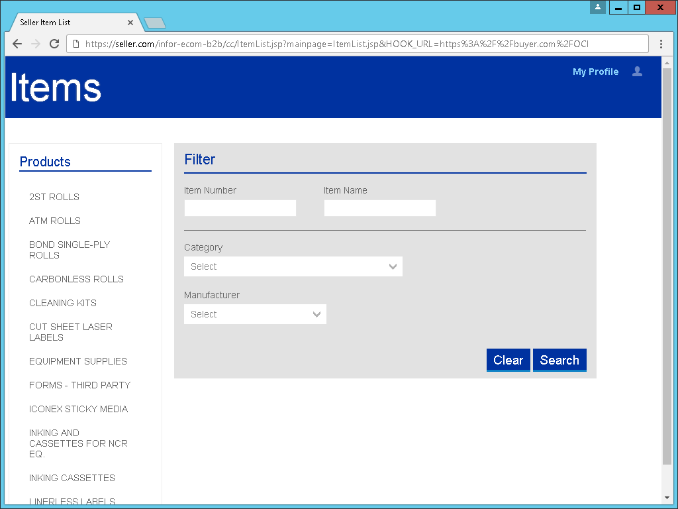
Task: Click the browser back arrow icon
Action: click(17, 44)
